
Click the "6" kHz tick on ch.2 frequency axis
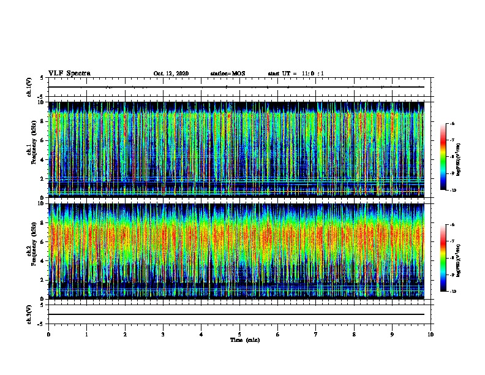42,241
